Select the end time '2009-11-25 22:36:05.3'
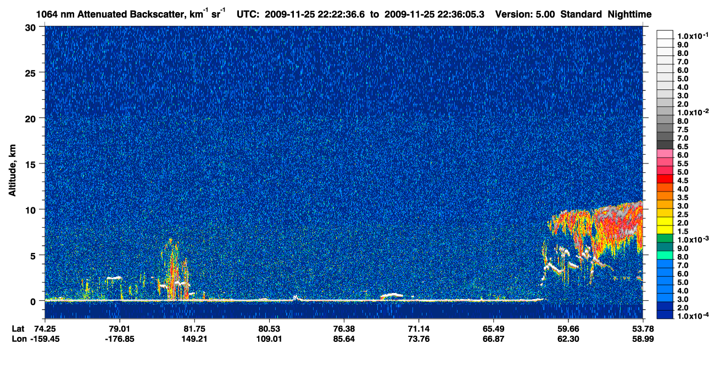 pyautogui.click(x=434, y=14)
